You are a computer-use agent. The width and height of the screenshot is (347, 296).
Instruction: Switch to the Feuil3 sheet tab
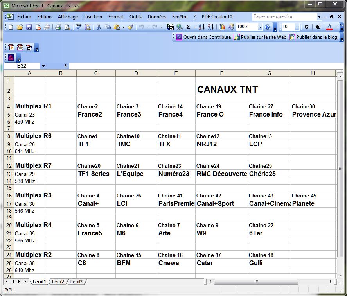coord(76,282)
